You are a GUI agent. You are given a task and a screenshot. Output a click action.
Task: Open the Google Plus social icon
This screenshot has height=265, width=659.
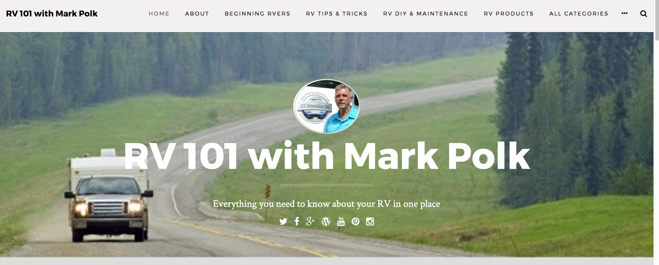coord(310,221)
